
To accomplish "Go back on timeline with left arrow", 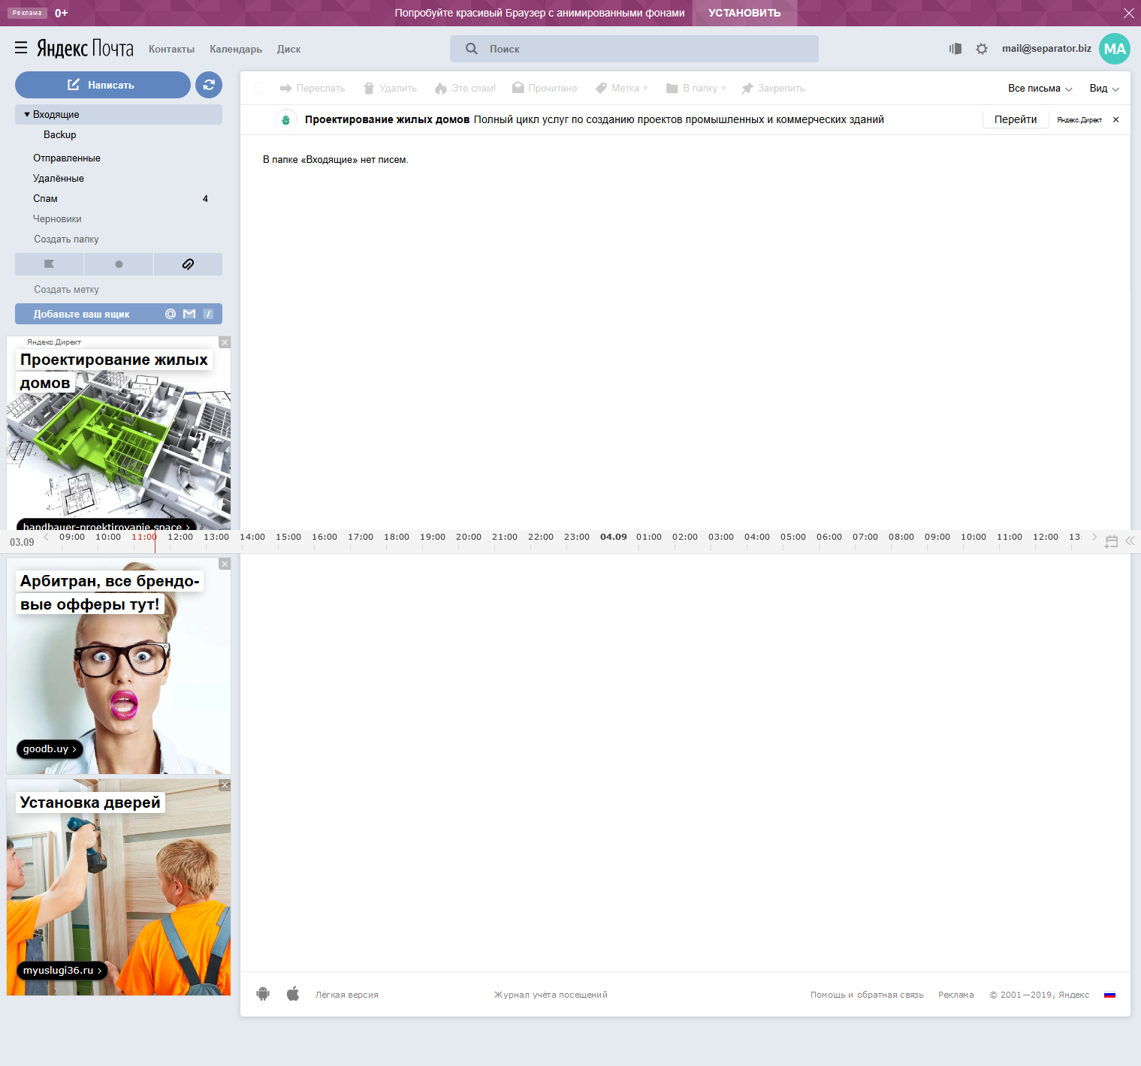I will pos(47,537).
